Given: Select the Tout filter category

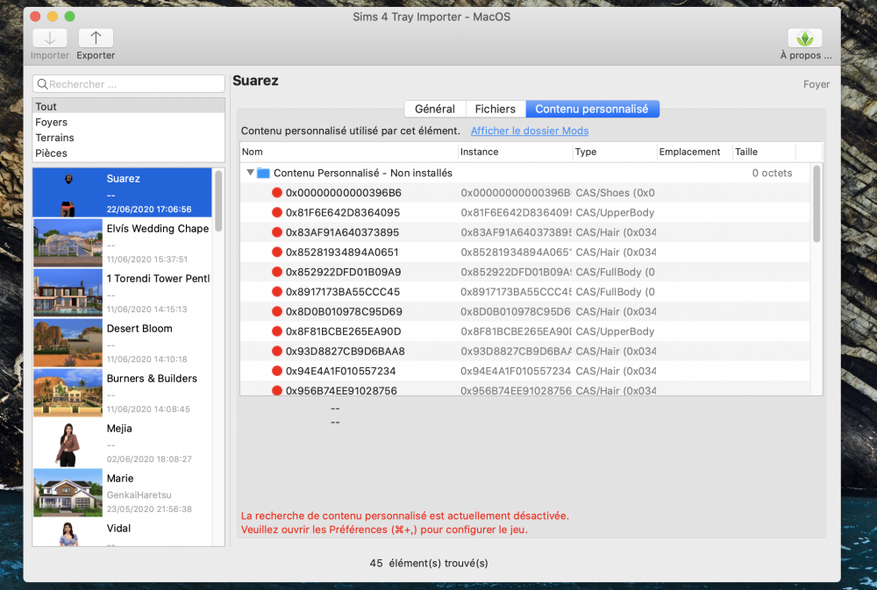Looking at the screenshot, I should tap(129, 106).
